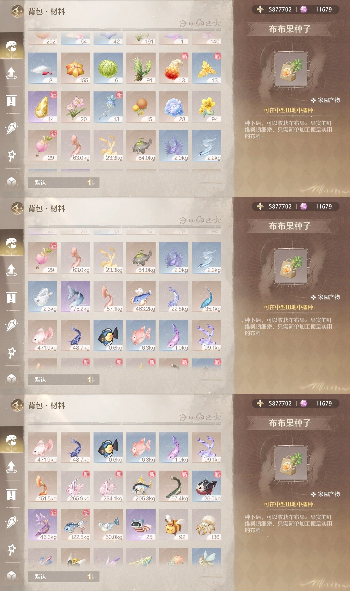Pick the red-black fish weighing 26.0kg
The height and width of the screenshot is (591, 350).
[206, 486]
